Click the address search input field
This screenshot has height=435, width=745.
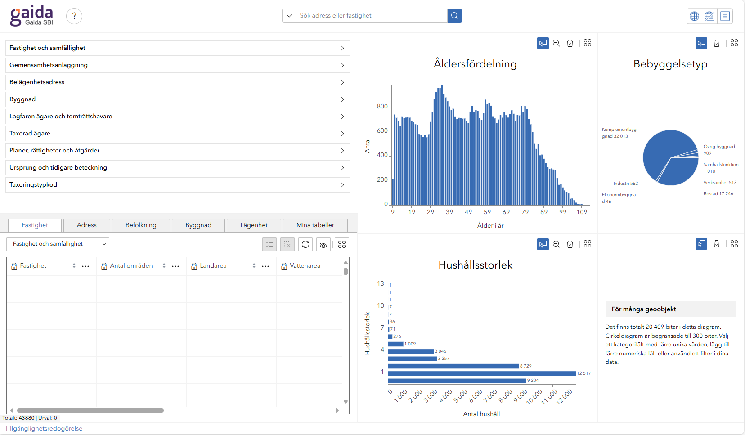(x=372, y=16)
